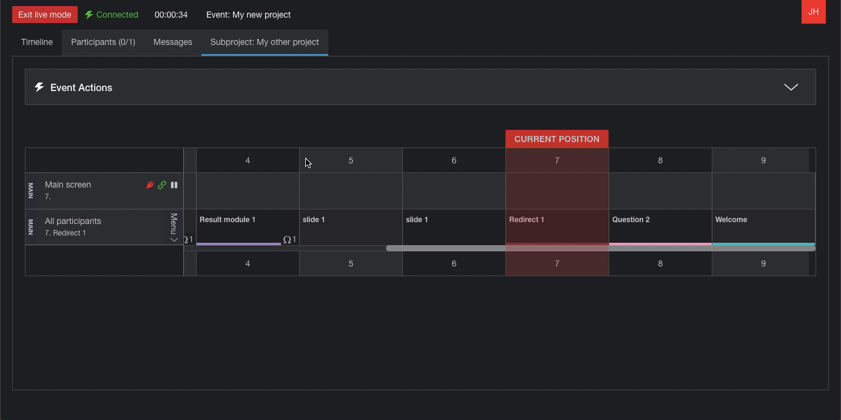Click the horizontal timeline scrollbar

[600, 248]
